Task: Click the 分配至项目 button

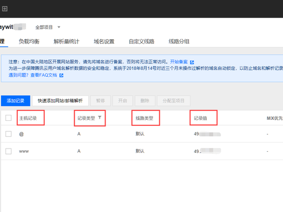Action: (x=174, y=100)
